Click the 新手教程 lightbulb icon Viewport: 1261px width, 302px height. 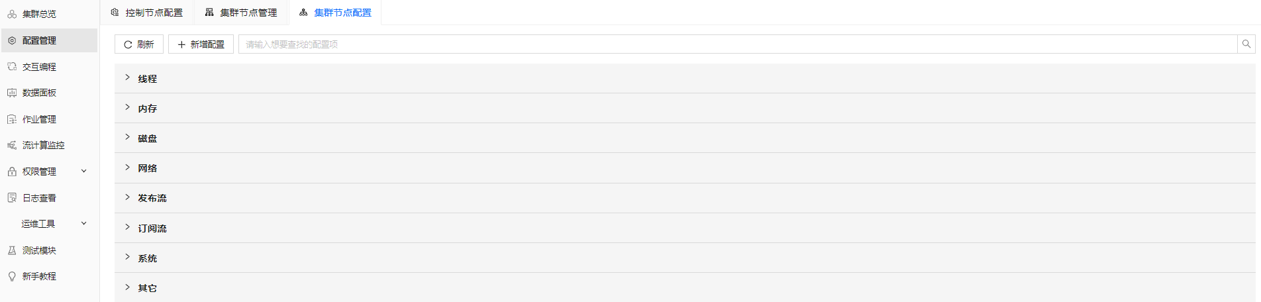(12, 276)
